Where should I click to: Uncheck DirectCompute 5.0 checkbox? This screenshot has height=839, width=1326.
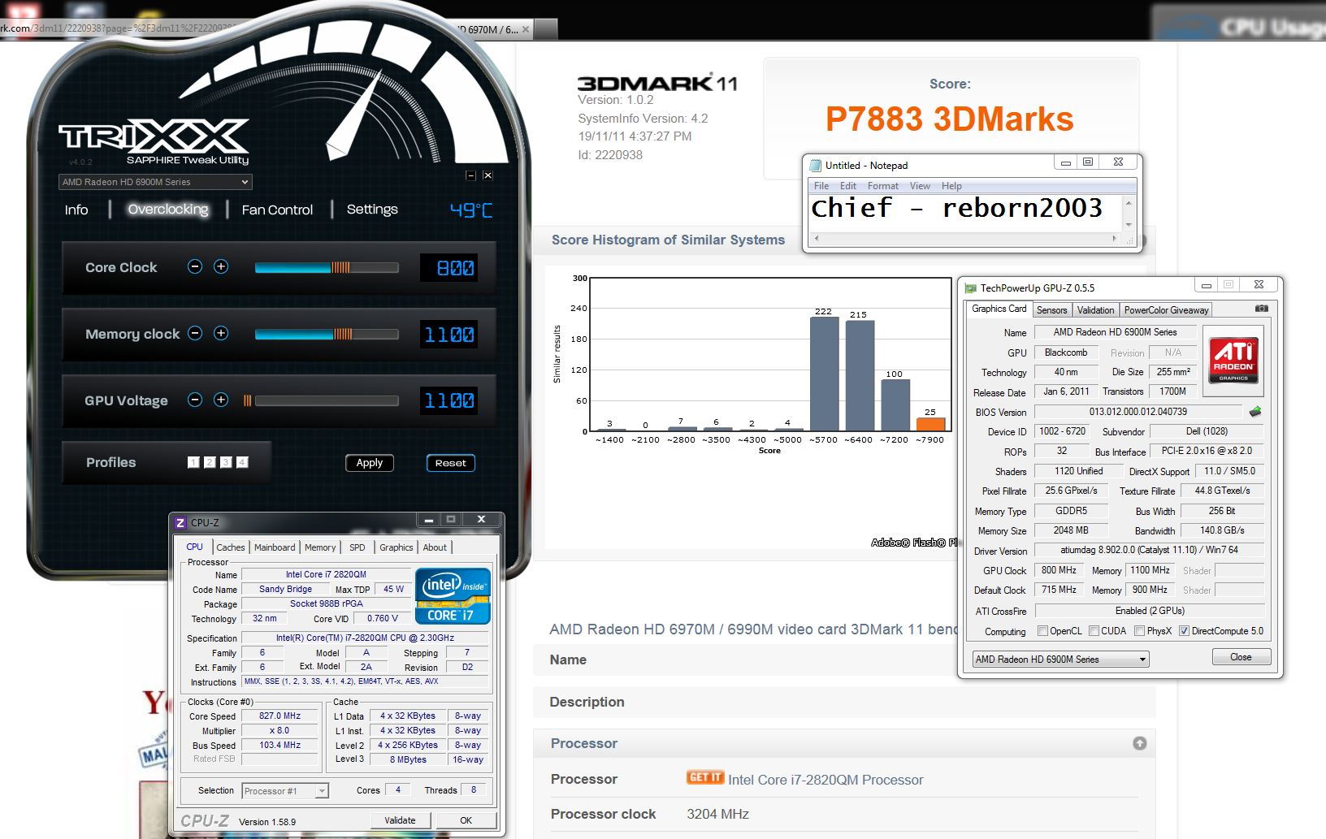point(1184,631)
